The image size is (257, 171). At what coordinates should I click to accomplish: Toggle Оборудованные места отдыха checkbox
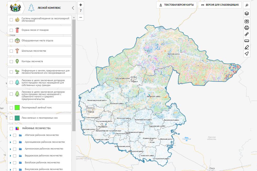(11, 41)
